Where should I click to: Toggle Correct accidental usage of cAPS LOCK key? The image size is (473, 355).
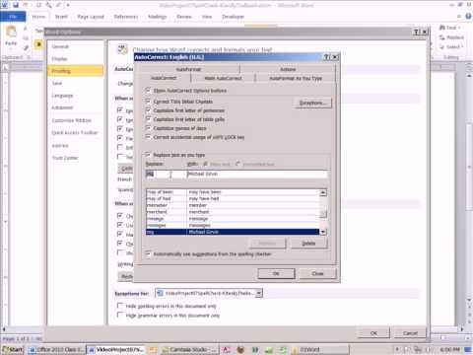(148, 137)
